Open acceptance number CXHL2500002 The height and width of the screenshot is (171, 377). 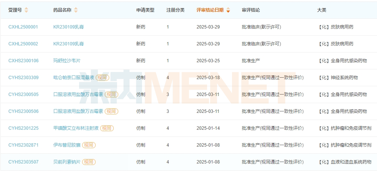point(23,44)
